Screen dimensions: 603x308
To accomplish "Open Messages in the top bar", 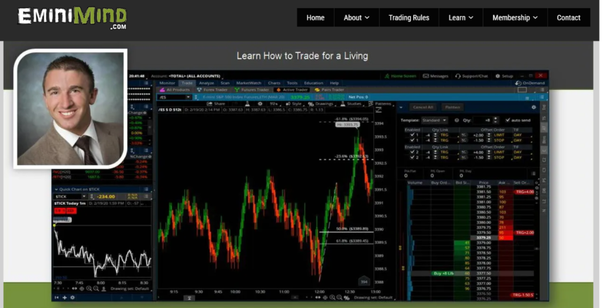I will coord(436,76).
